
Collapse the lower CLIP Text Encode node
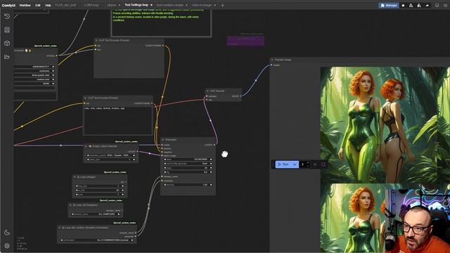[x=85, y=98]
